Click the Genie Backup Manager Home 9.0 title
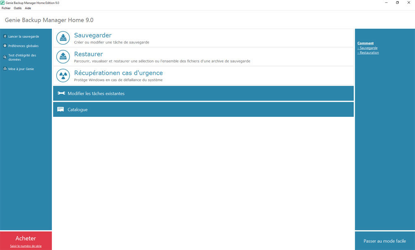 [49, 20]
